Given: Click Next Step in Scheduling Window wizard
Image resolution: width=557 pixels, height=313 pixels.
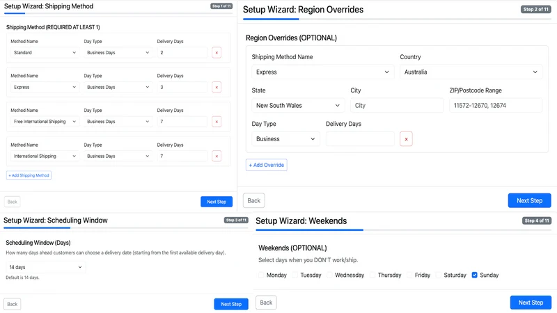Looking at the screenshot, I should point(231,304).
